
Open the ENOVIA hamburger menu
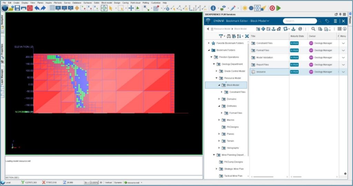pos(335,21)
